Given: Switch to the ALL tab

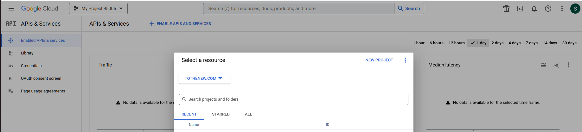Looking at the screenshot, I should [x=248, y=114].
